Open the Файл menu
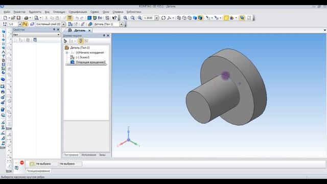 (7, 12)
